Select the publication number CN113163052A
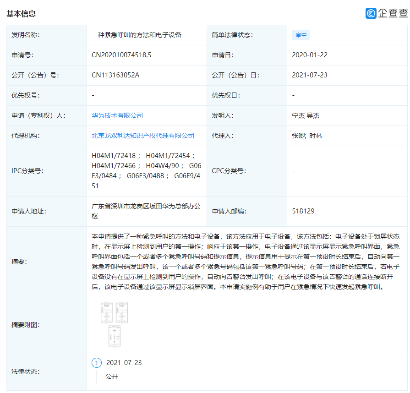The image size is (410, 393). click(115, 75)
